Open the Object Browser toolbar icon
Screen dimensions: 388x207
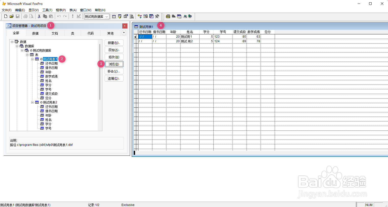pos(145,16)
